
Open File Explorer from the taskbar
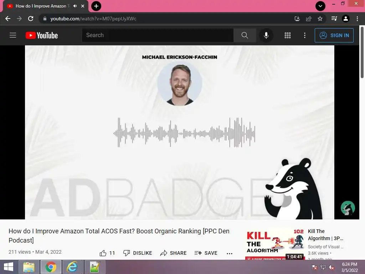click(x=29, y=267)
